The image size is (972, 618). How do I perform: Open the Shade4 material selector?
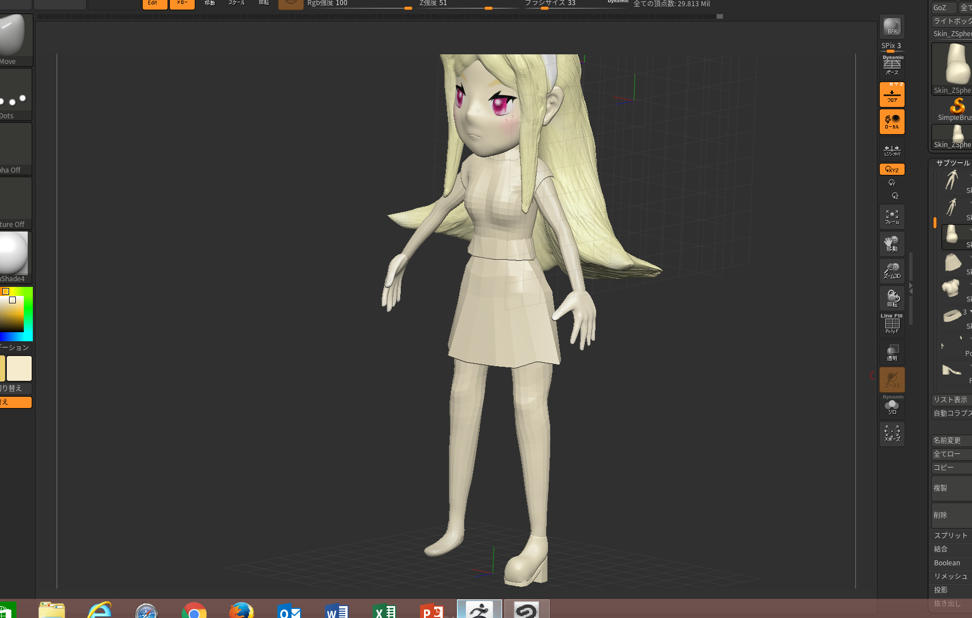point(15,257)
